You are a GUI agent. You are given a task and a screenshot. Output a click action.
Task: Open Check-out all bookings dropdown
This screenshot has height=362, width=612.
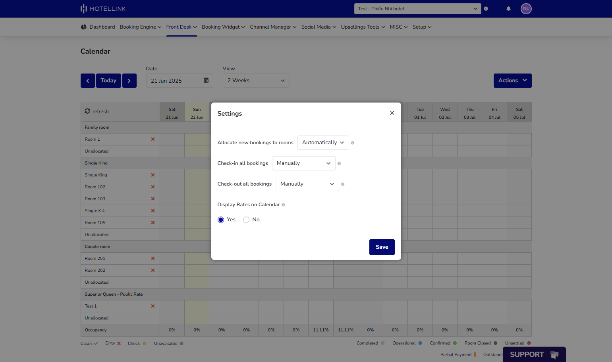point(307,184)
